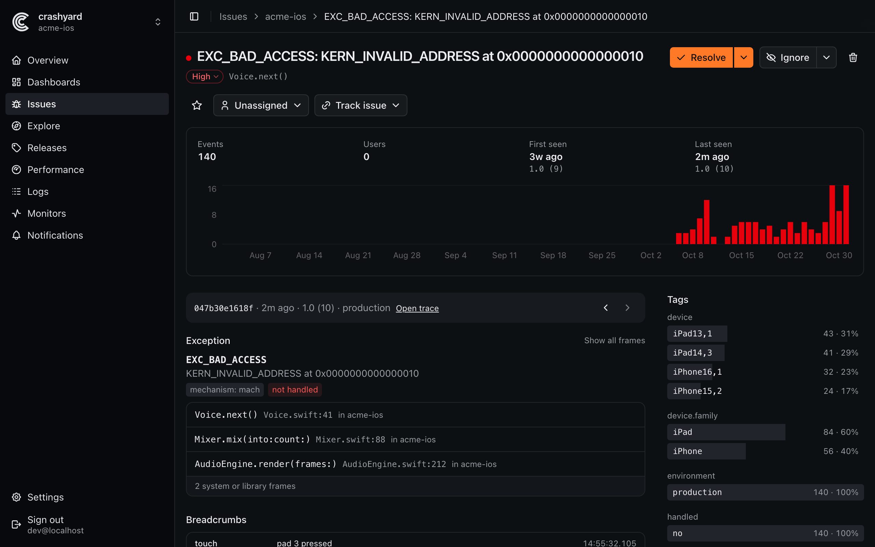Screen dimensions: 875x547
Task: Show all frames in exception
Action: coord(614,341)
